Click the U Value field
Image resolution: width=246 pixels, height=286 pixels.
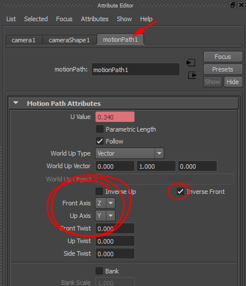click(x=115, y=117)
